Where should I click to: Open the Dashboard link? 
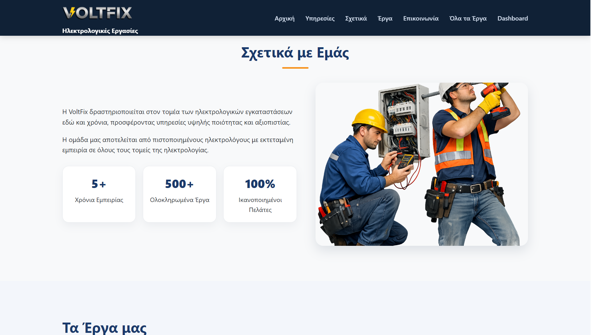coord(512,18)
